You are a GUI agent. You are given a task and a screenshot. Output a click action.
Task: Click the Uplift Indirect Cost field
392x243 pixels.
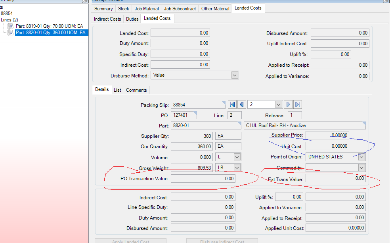click(340, 44)
